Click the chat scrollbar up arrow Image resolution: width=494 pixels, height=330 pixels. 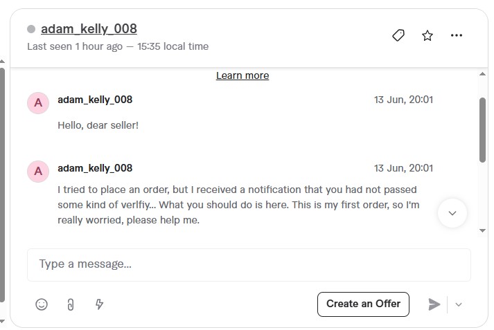(x=482, y=72)
